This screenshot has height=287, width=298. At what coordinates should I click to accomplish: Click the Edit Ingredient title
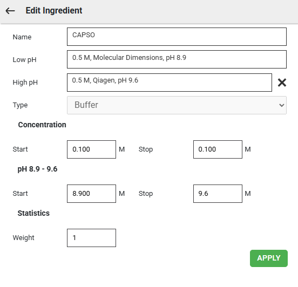[54, 10]
